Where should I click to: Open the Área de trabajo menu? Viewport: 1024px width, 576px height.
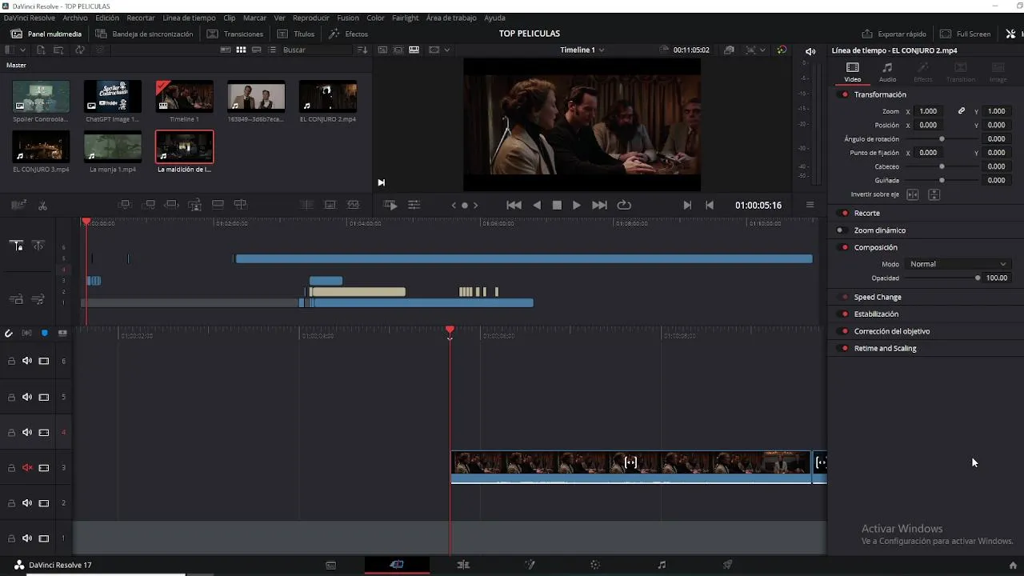451,18
